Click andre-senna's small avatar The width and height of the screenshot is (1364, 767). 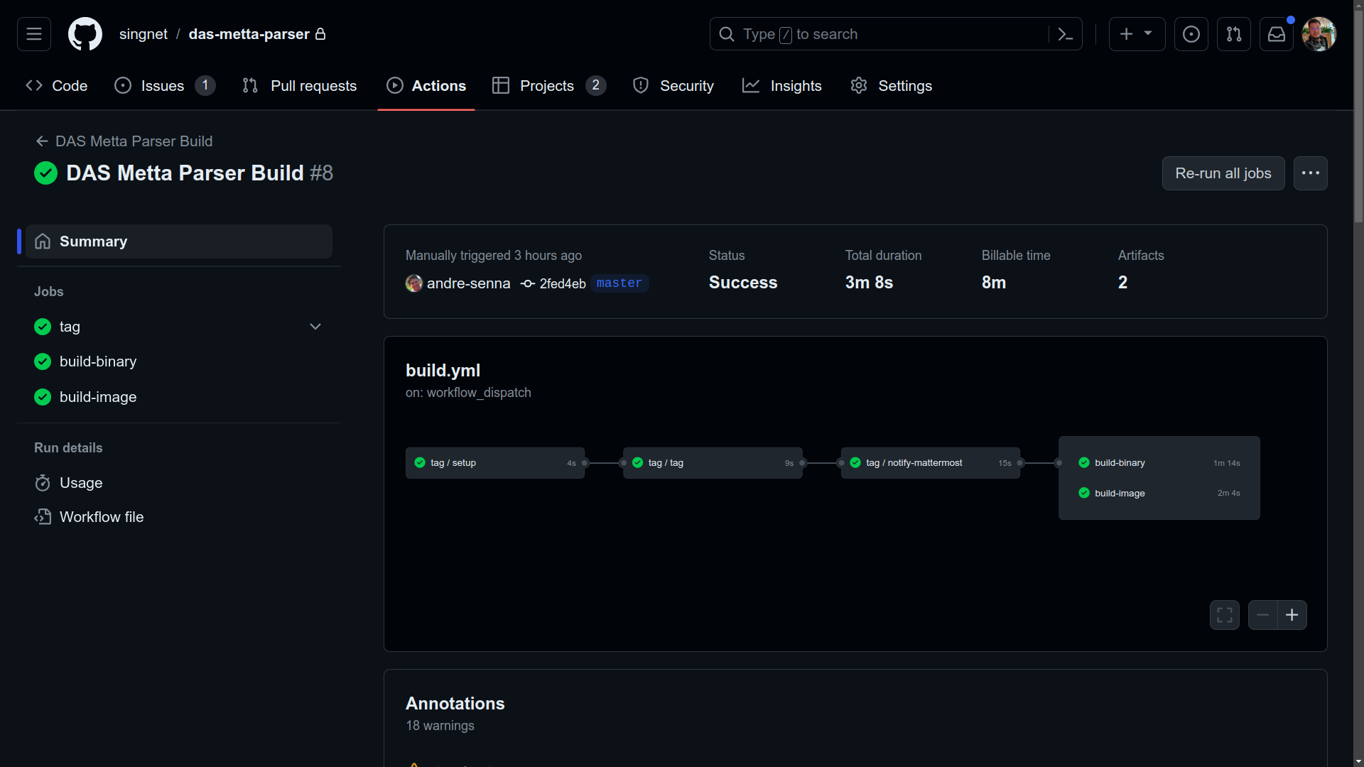click(x=414, y=283)
